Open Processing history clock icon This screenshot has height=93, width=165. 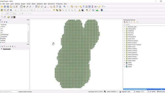(x=129, y=22)
